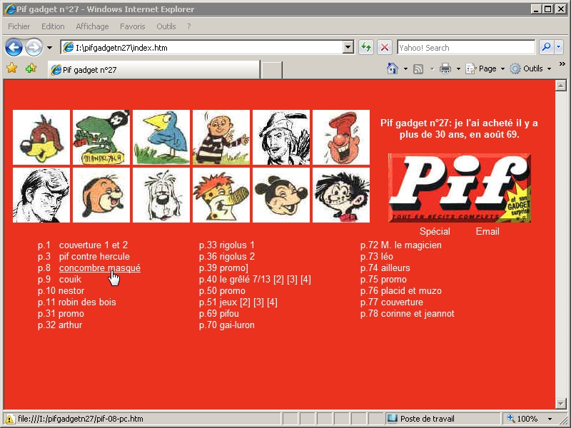Show more toolbar commands chevron
Screen dimensions: 571x428
[562, 64]
